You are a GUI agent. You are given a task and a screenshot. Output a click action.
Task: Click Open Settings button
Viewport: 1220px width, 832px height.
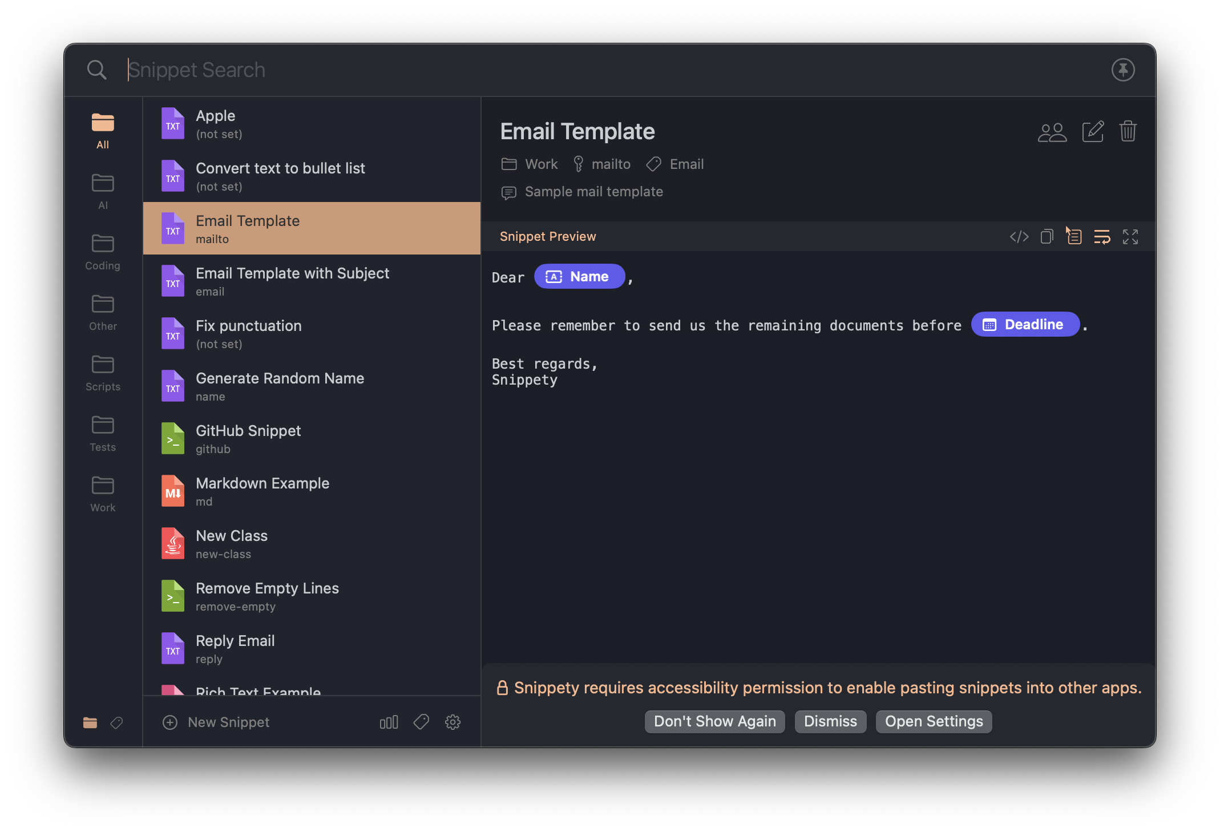click(934, 722)
